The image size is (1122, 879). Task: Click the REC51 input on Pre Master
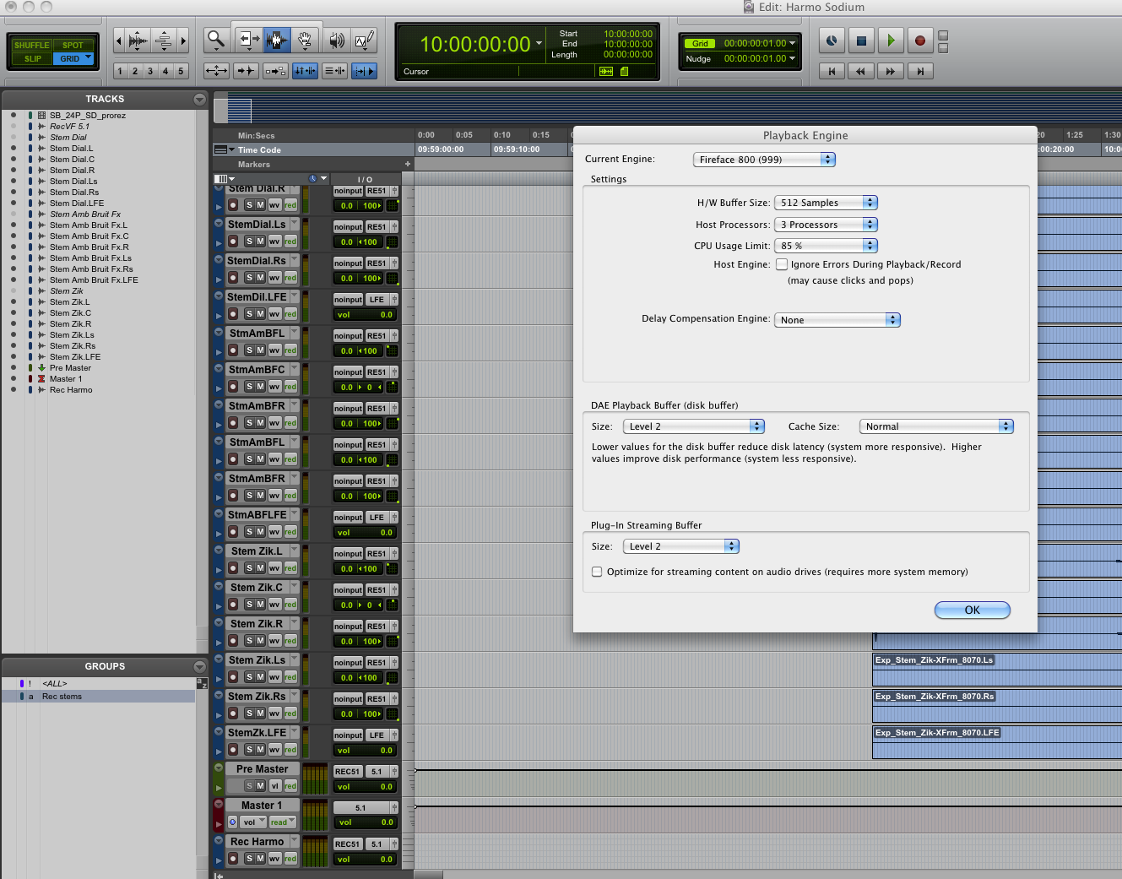click(347, 772)
